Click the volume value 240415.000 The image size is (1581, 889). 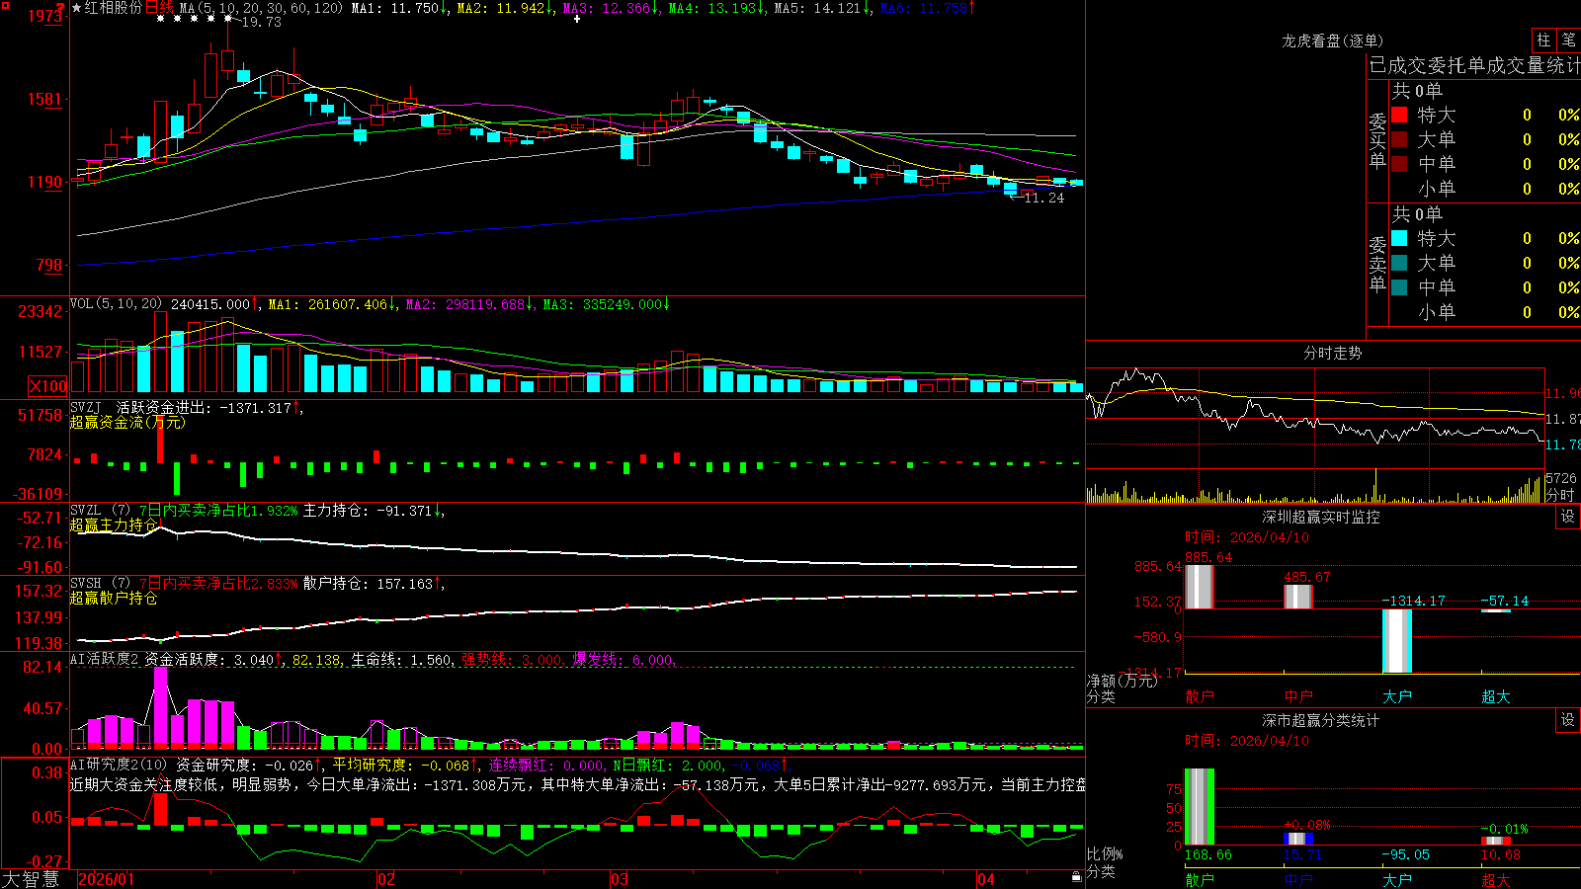click(x=210, y=304)
